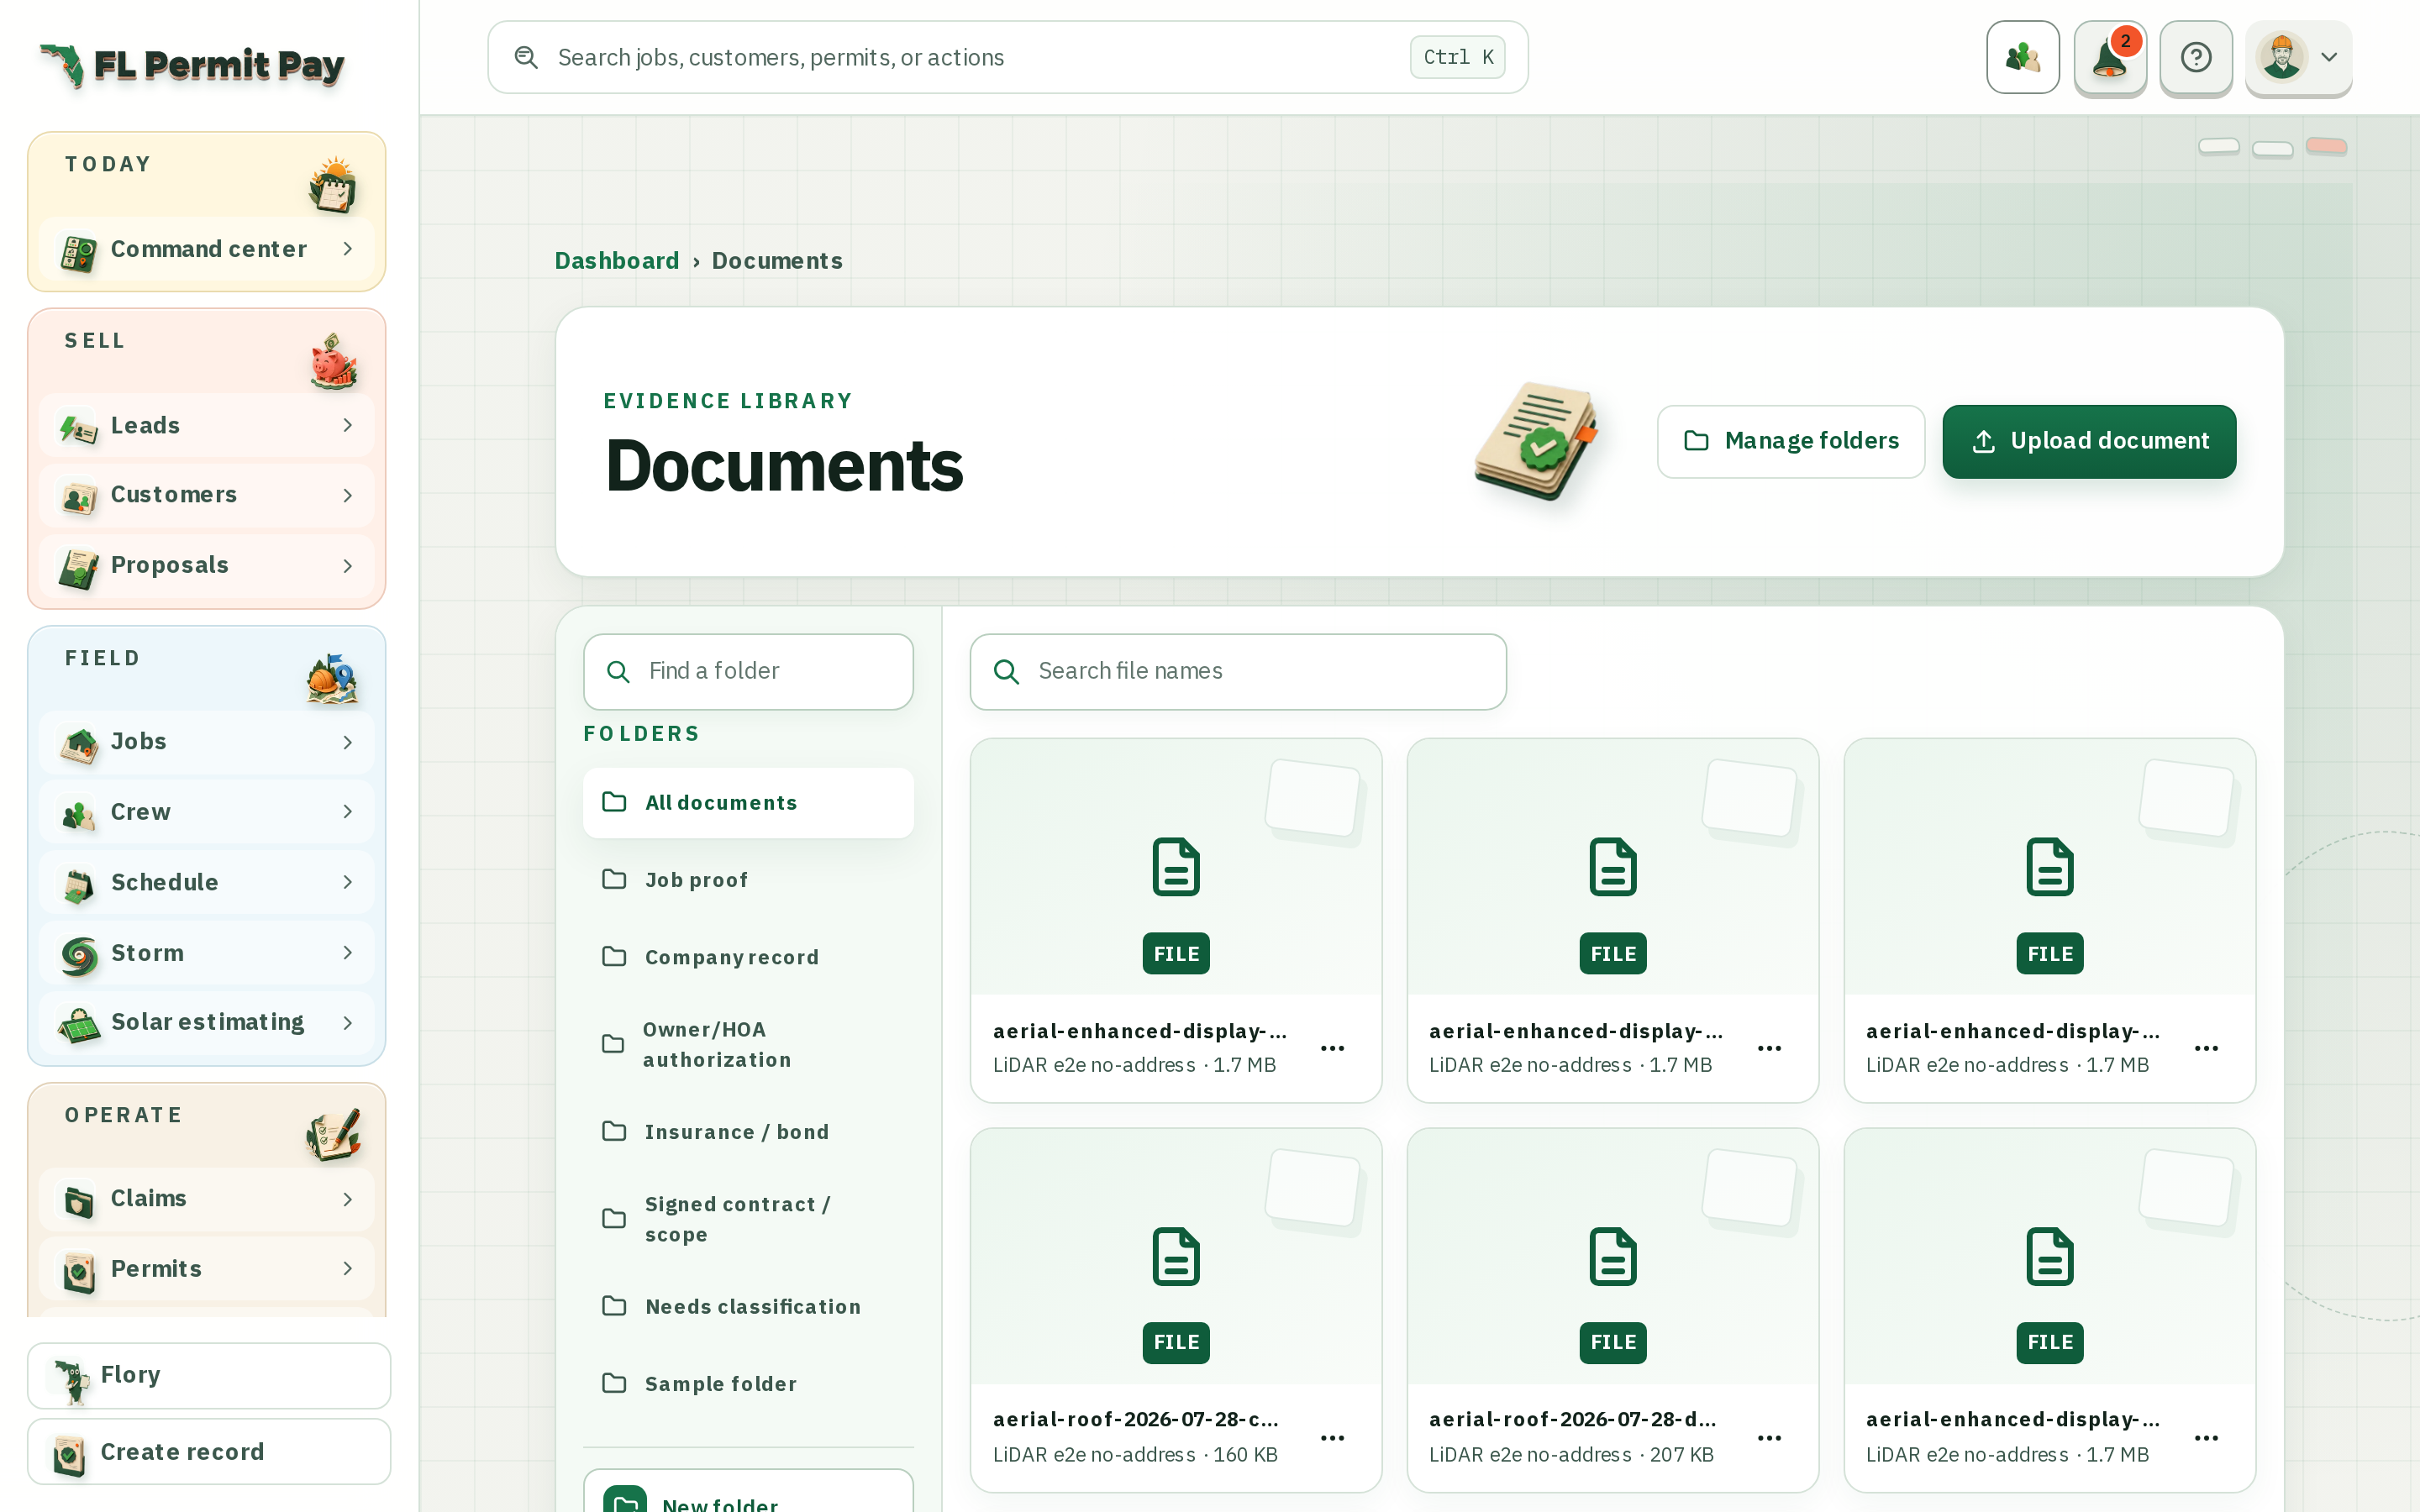
Task: Click the Needs classification folder icon
Action: (x=614, y=1306)
